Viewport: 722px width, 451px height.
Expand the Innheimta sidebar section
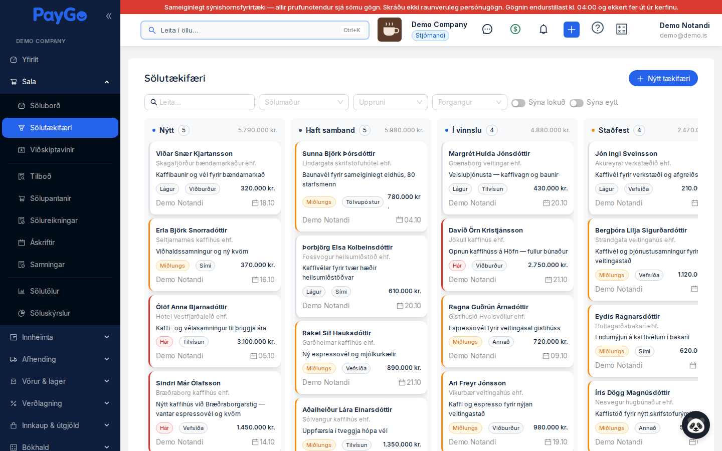60,337
